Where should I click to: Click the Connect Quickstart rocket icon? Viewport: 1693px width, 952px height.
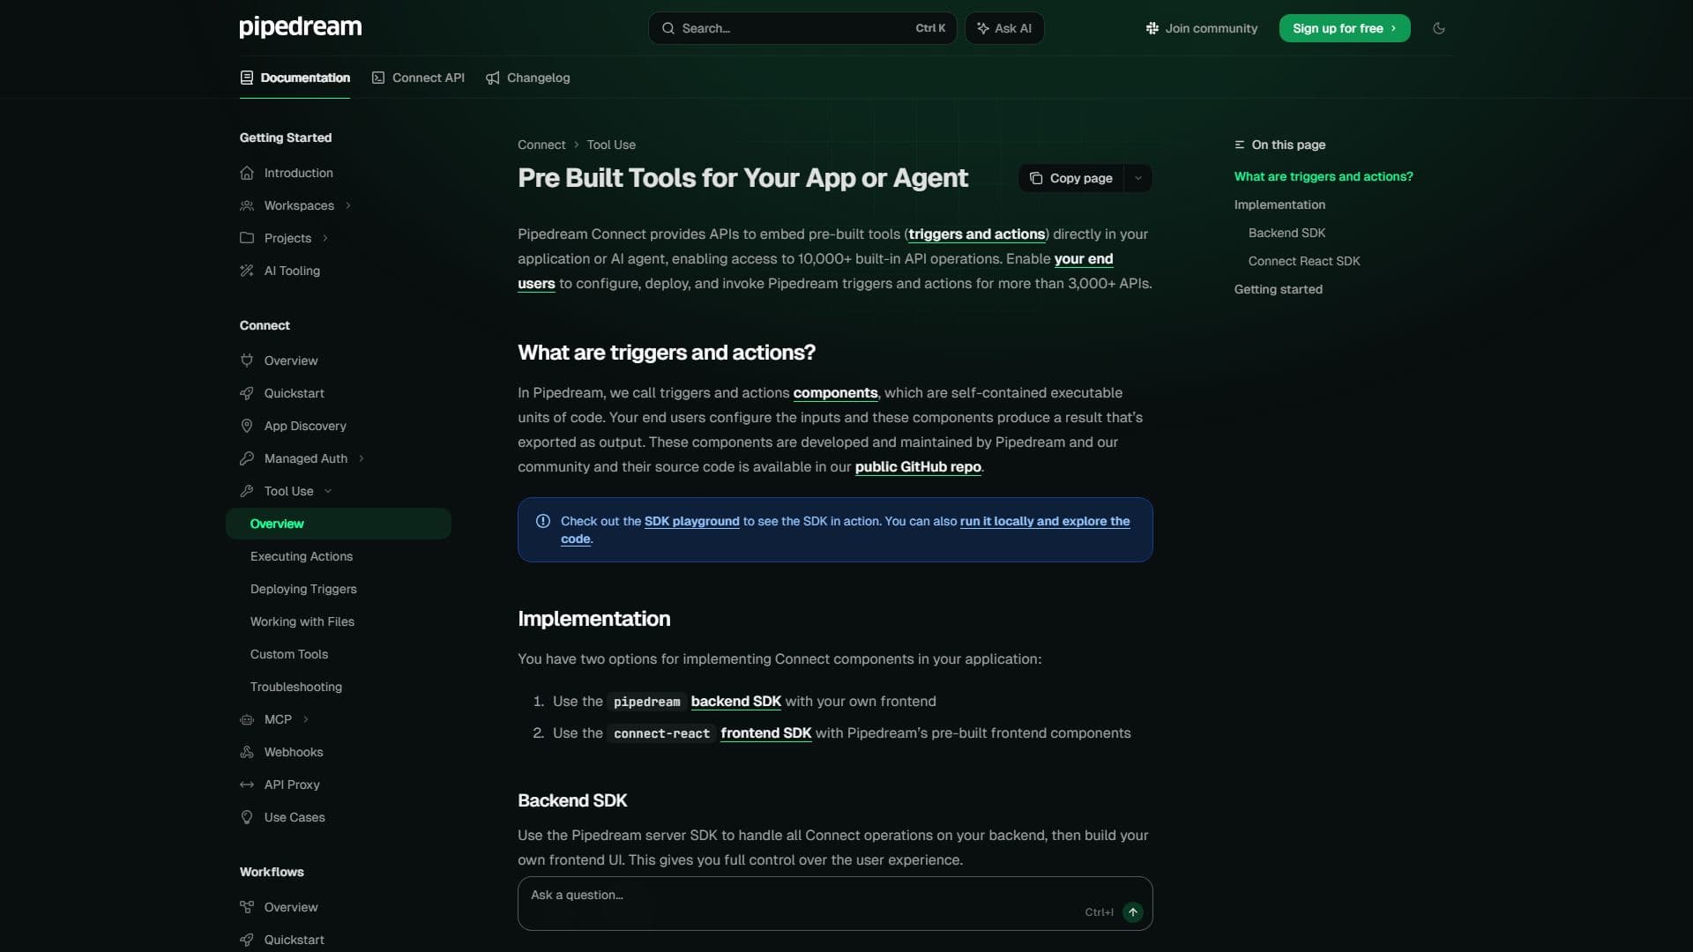(x=247, y=393)
